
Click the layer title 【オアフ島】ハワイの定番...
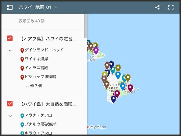click(x=48, y=39)
